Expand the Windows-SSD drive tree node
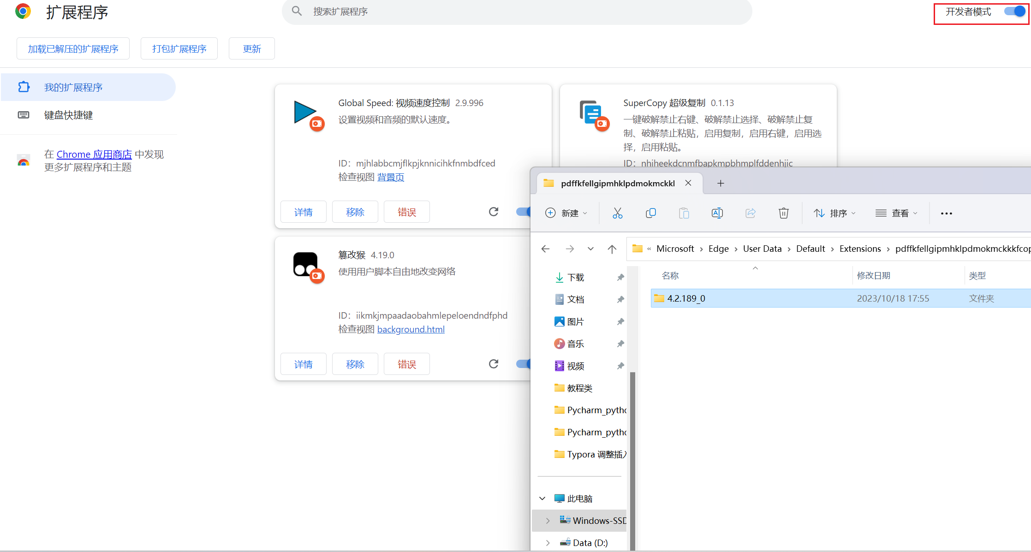The height and width of the screenshot is (552, 1031). [x=548, y=521]
